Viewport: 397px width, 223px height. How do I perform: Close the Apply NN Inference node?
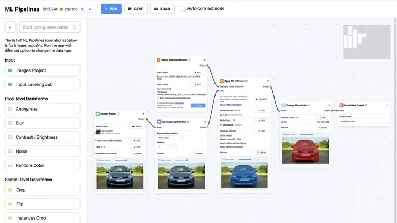(268, 81)
